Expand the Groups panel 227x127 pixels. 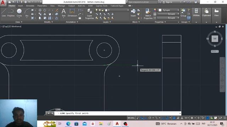click(x=186, y=22)
